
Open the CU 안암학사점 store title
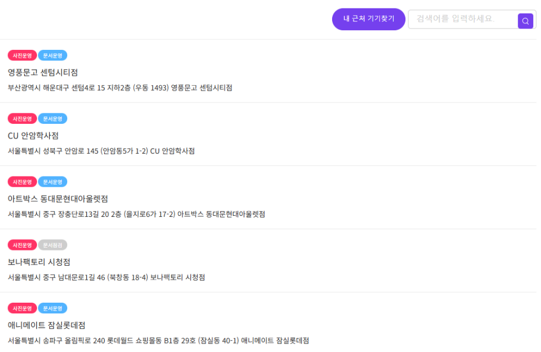coord(33,136)
